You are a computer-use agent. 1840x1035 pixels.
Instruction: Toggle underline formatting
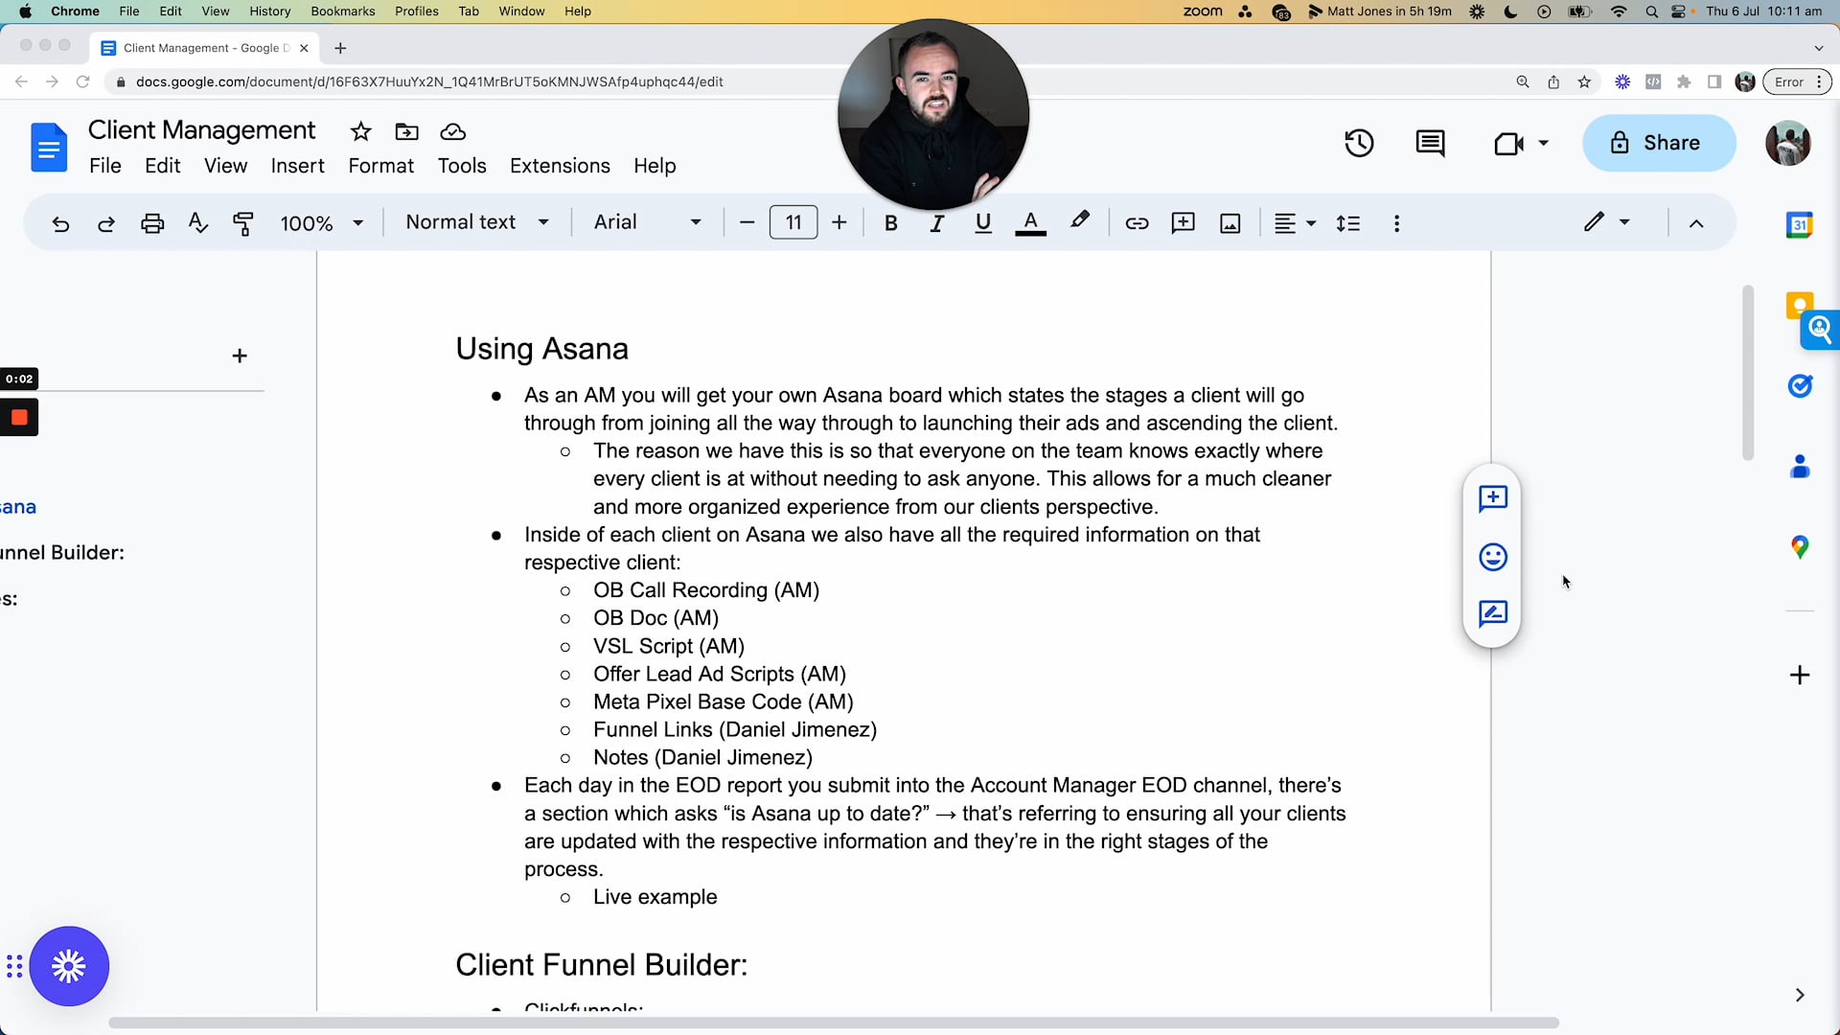click(x=982, y=223)
